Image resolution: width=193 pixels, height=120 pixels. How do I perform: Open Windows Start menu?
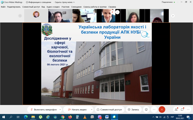point(3,117)
